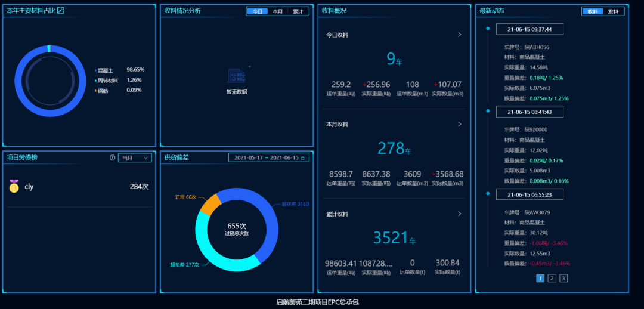Click the 混凝土 legend marker
This screenshot has height=309, width=644.
point(96,70)
